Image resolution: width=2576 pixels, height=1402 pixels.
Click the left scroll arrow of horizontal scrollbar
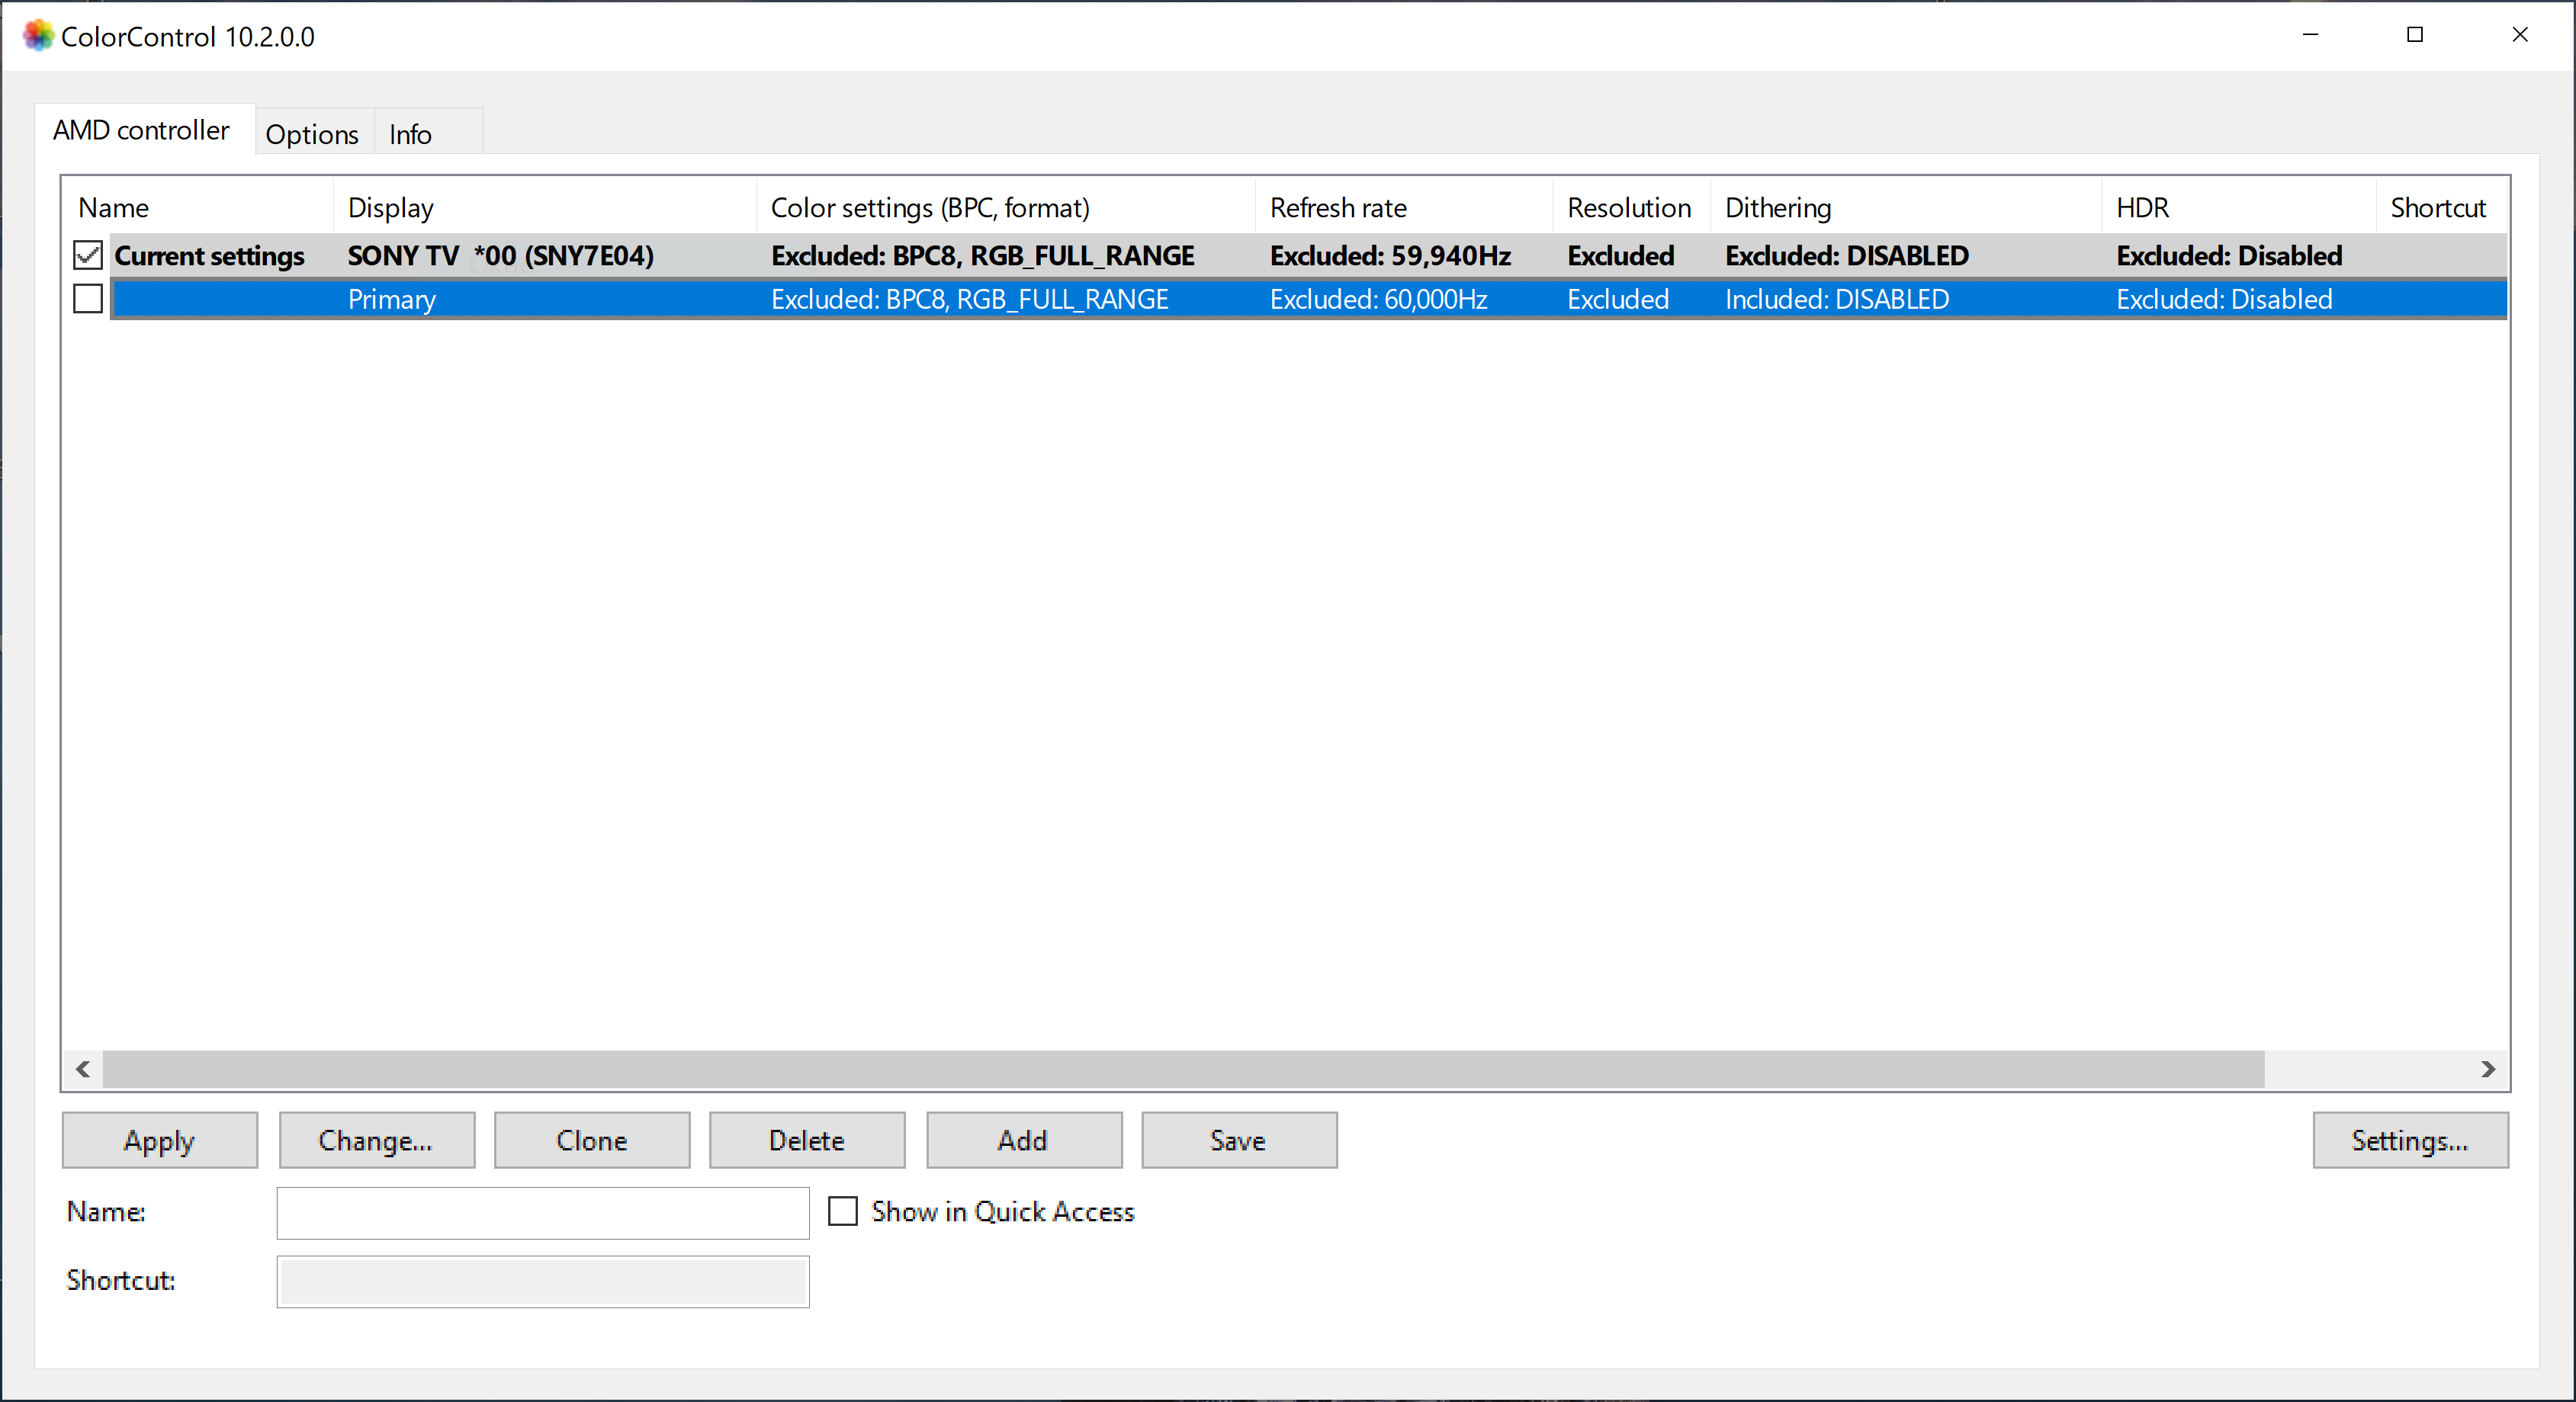click(x=84, y=1069)
